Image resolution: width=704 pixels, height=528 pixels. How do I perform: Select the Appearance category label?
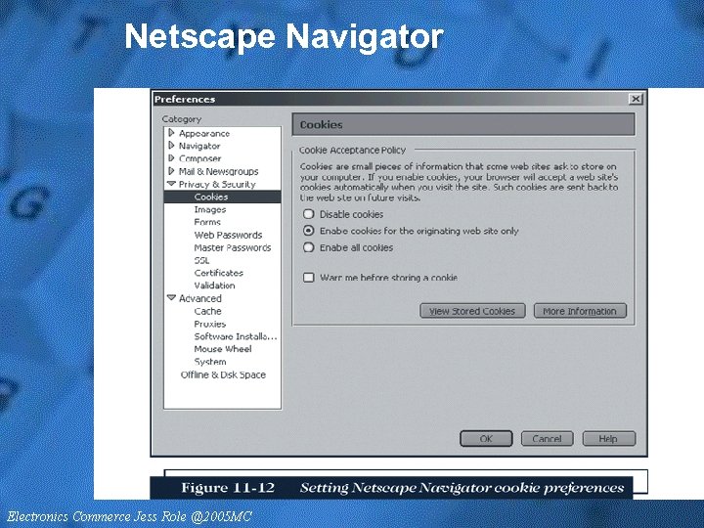tap(204, 133)
